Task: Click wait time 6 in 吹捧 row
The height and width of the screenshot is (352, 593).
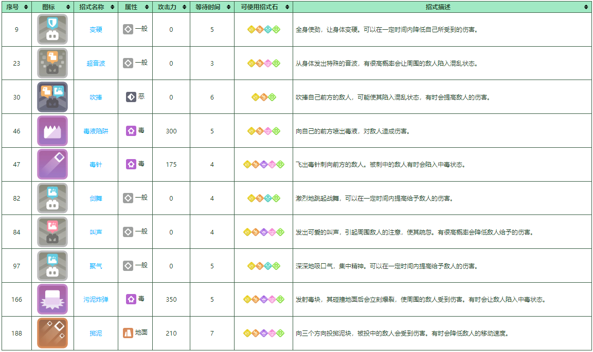Action: [x=212, y=97]
